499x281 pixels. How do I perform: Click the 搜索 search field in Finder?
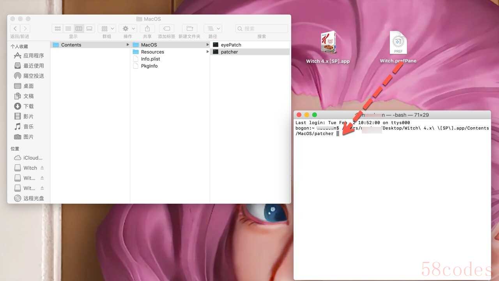(x=262, y=28)
